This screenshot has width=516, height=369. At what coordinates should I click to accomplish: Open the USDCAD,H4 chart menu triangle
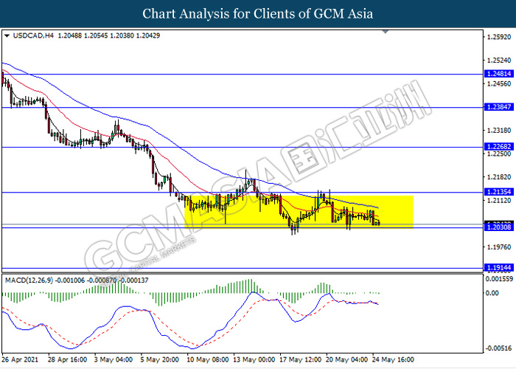tap(7, 35)
